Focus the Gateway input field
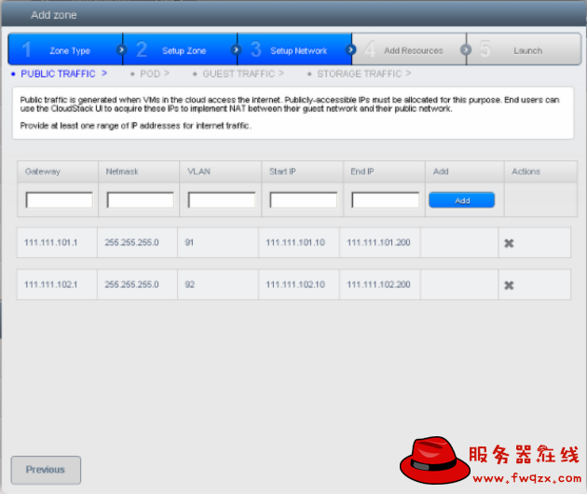 (59, 200)
